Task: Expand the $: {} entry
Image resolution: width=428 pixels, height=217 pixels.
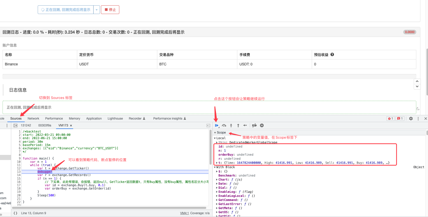Action: click(217, 171)
